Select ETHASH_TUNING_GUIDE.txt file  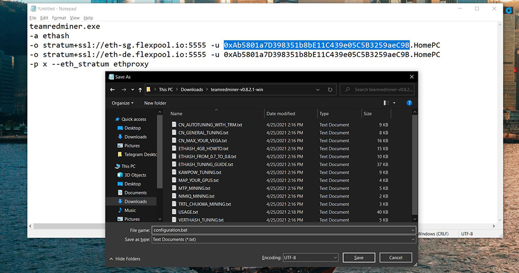pyautogui.click(x=205, y=165)
